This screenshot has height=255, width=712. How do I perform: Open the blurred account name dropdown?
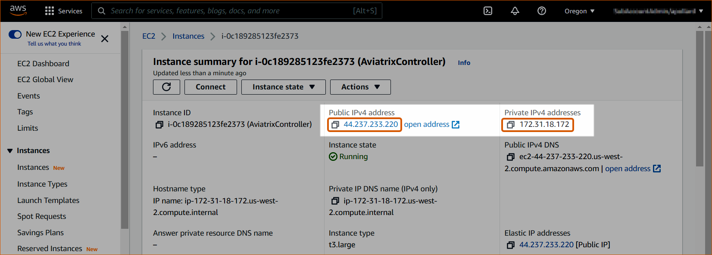point(658,11)
